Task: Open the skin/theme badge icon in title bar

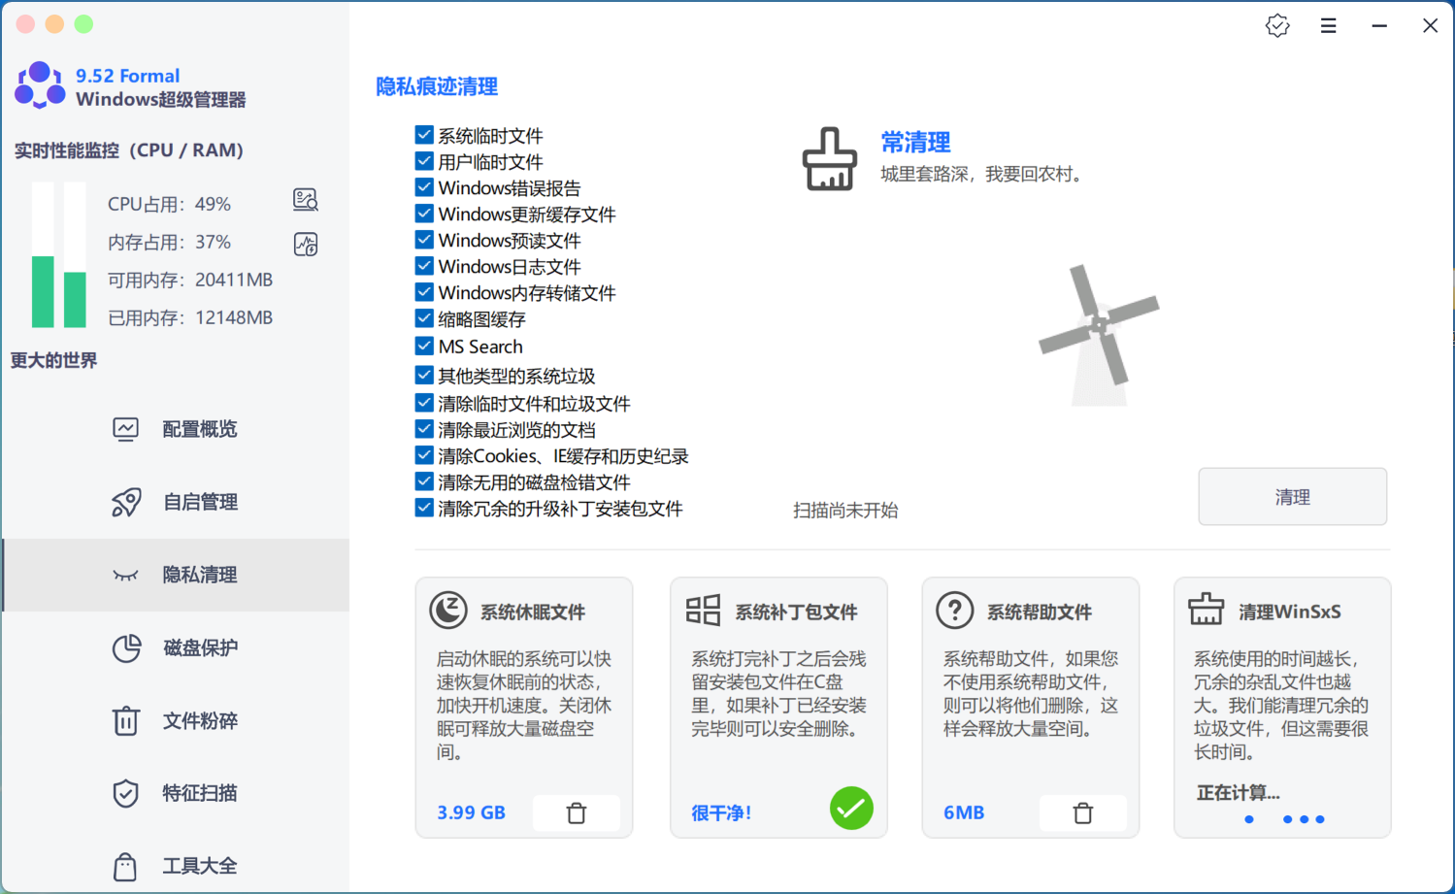Action: point(1277,26)
